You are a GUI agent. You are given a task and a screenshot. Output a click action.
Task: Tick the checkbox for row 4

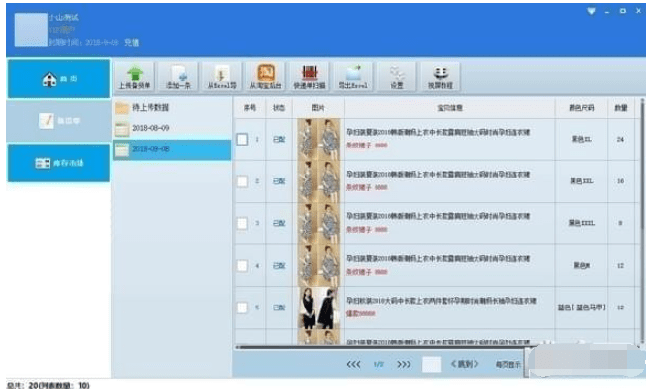(243, 266)
